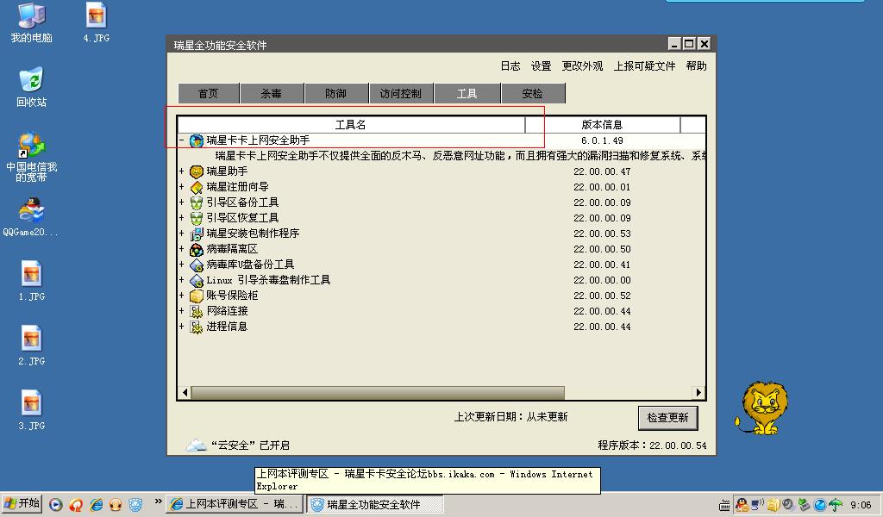Click the 网络连接 tool icon
This screenshot has height=517, width=883.
(x=196, y=311)
